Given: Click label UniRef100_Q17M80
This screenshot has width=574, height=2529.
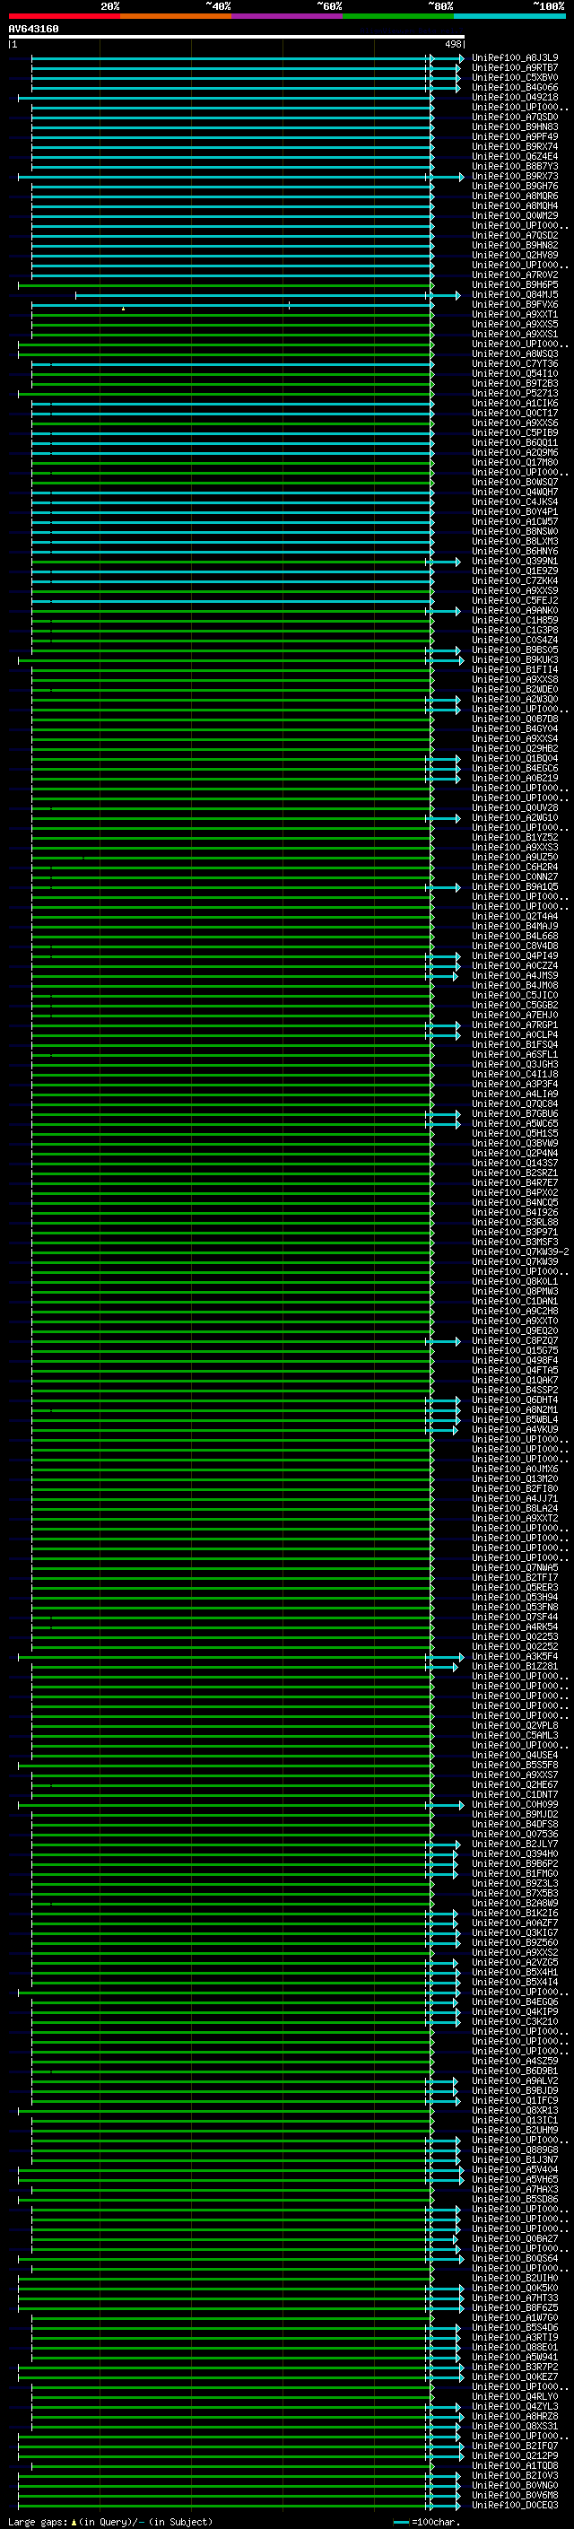Looking at the screenshot, I should click(x=515, y=462).
